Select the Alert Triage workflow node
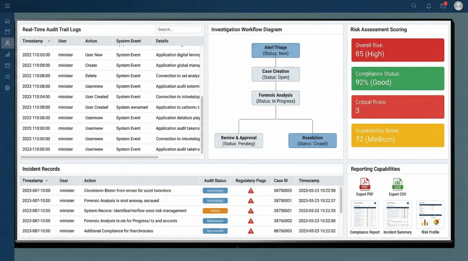Viewport: 468px width, 261px height. (x=276, y=51)
